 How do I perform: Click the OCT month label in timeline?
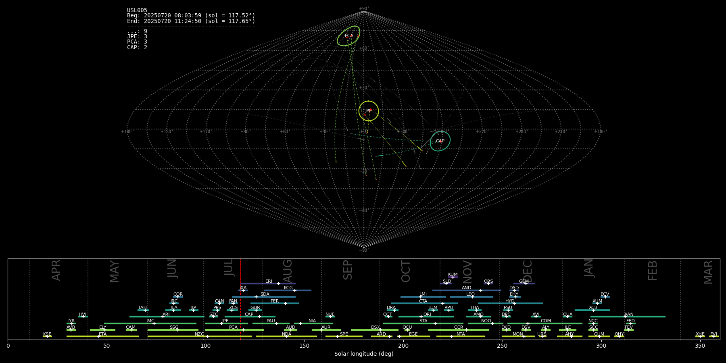[406, 271]
